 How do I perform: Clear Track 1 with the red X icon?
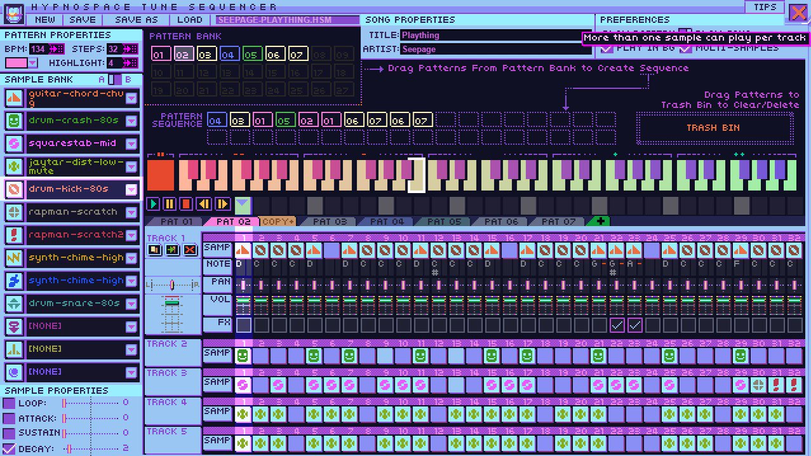190,250
